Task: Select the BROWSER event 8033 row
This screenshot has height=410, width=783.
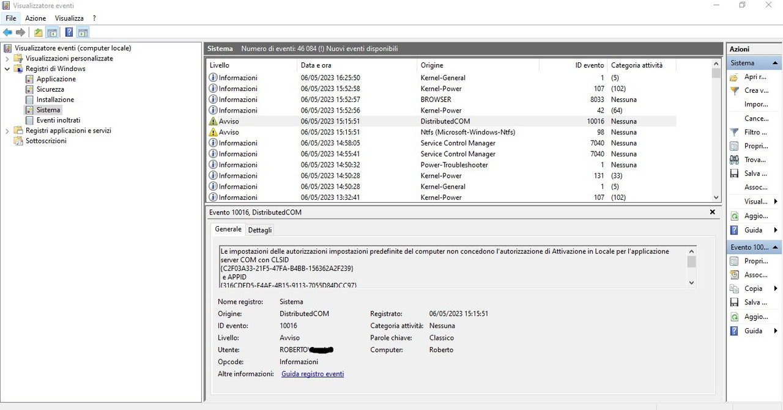Action: click(x=442, y=100)
